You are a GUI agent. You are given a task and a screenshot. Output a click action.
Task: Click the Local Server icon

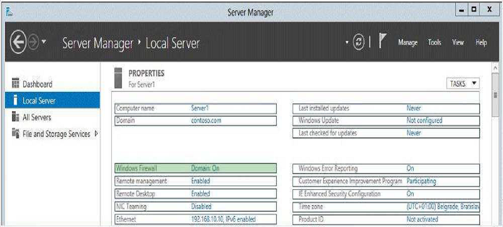[x=14, y=101]
